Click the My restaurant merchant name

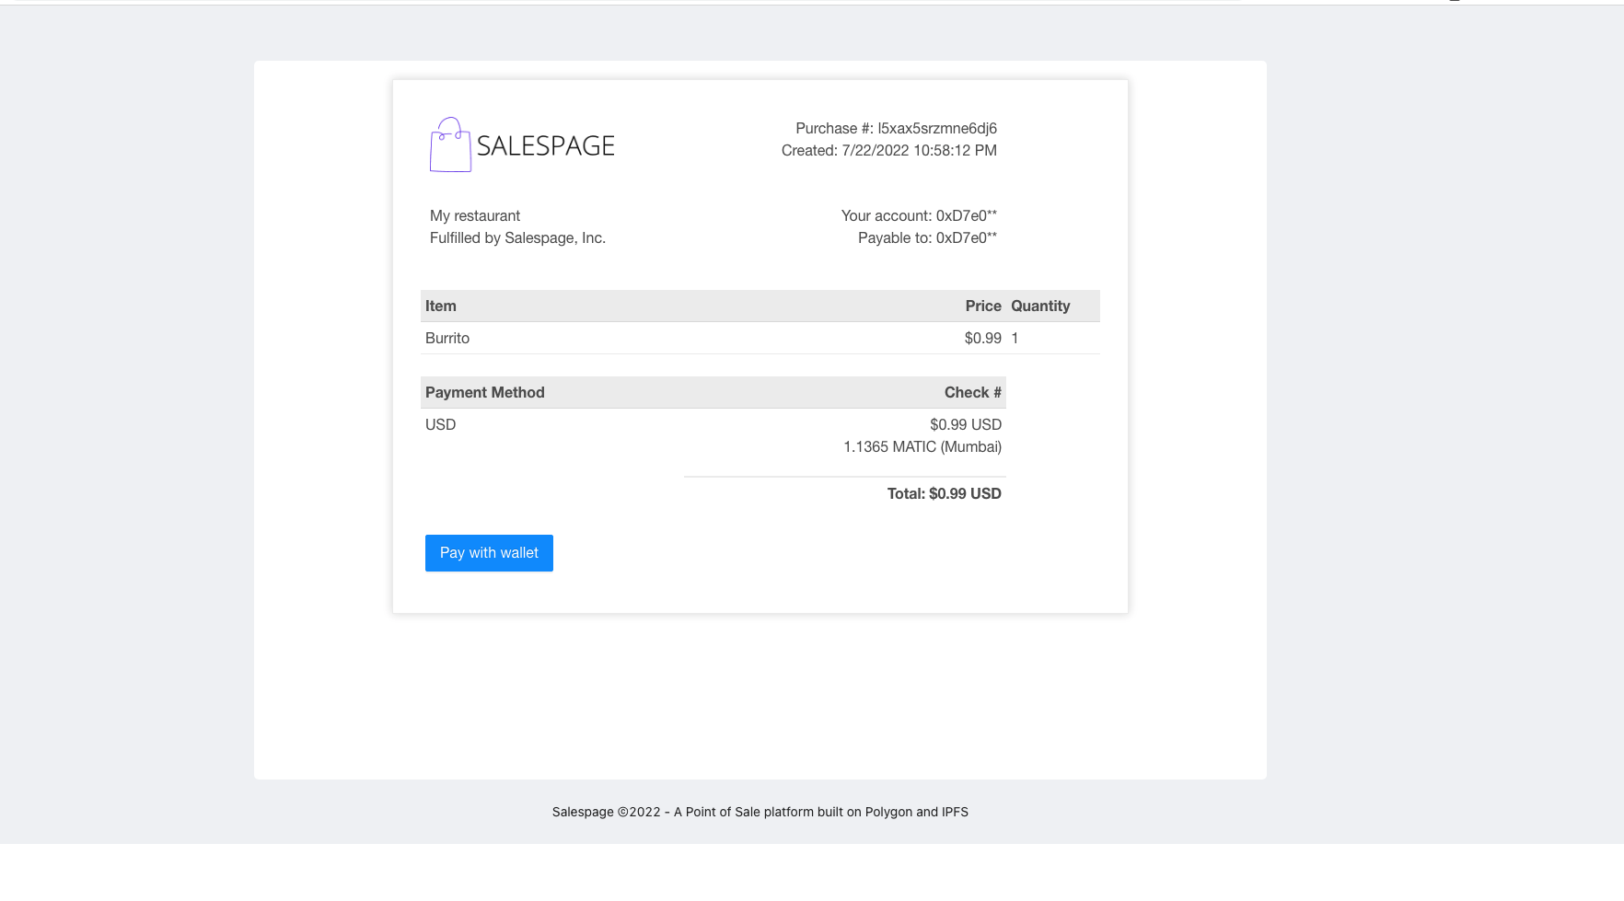click(475, 215)
